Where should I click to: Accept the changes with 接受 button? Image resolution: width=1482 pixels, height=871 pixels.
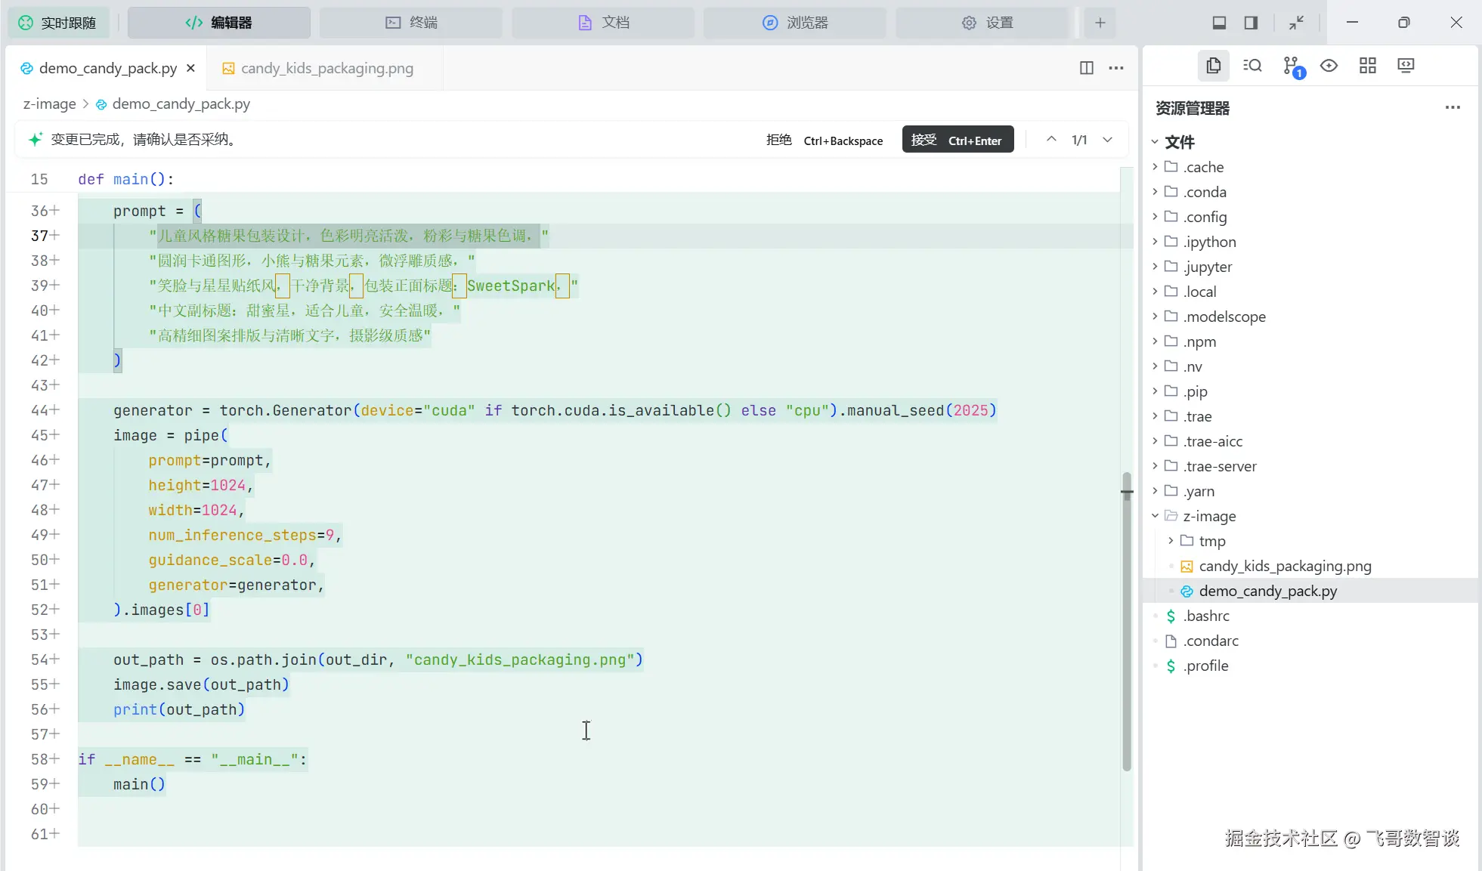pos(957,140)
